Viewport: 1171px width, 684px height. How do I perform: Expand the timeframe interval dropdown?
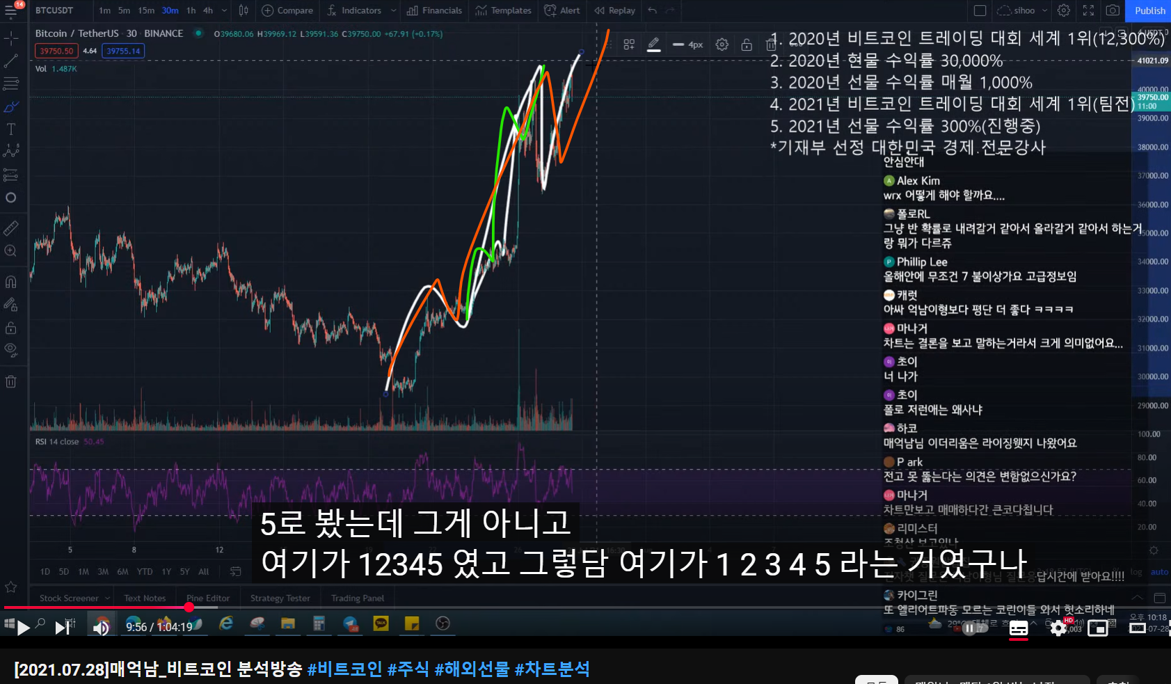pyautogui.click(x=224, y=10)
